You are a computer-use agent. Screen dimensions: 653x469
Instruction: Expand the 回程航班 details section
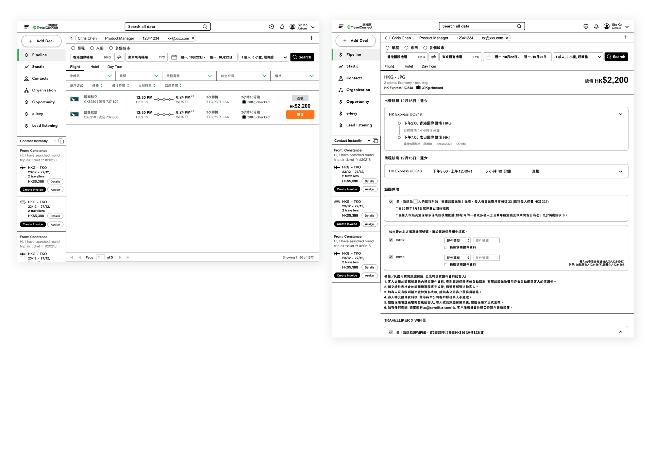click(x=623, y=170)
